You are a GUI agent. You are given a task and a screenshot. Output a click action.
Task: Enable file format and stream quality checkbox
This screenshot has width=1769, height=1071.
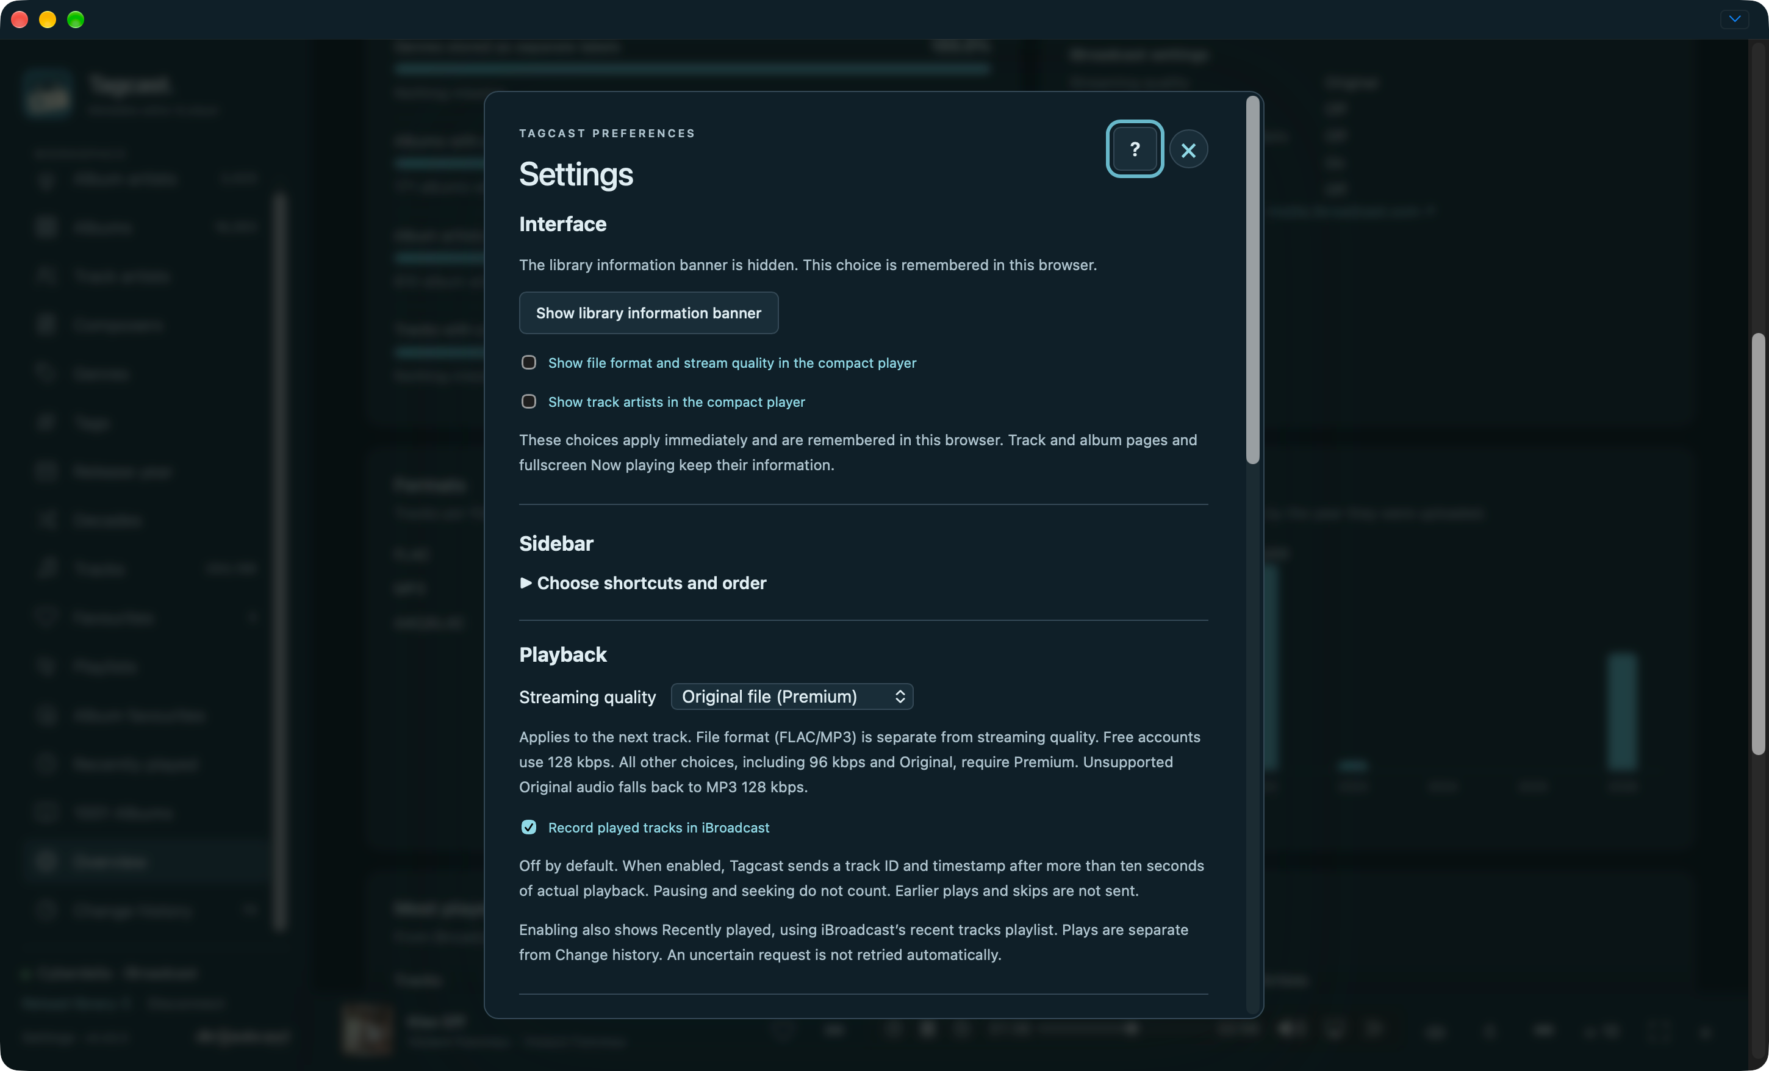coord(528,362)
